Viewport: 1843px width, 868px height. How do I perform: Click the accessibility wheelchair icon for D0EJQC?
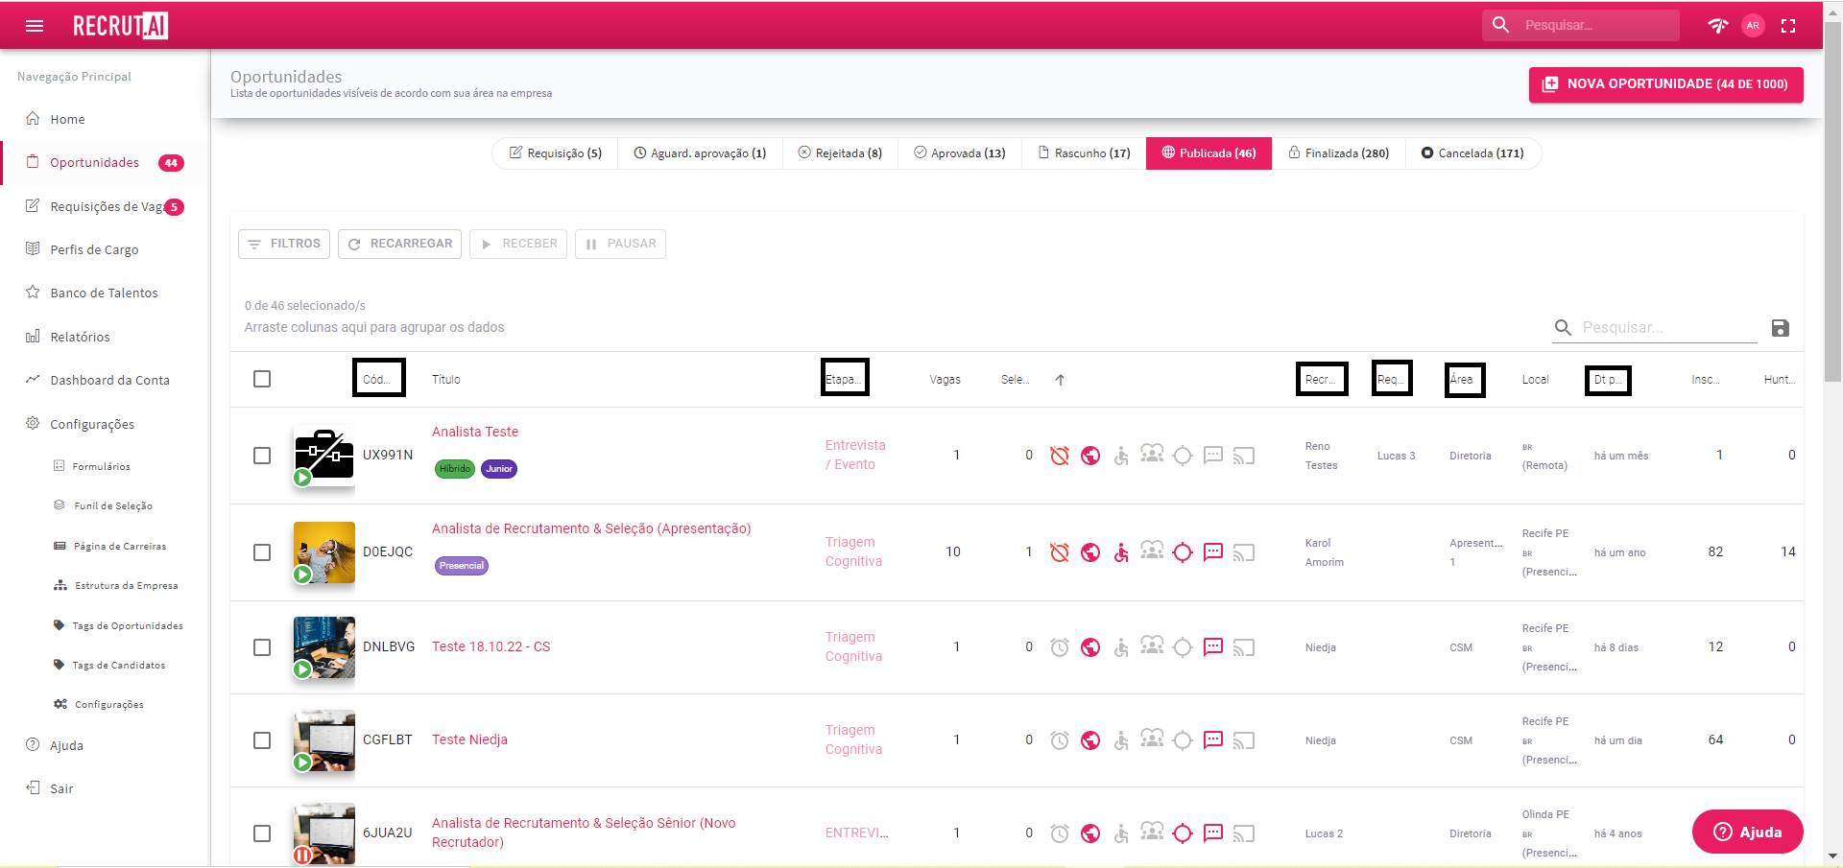click(x=1121, y=552)
